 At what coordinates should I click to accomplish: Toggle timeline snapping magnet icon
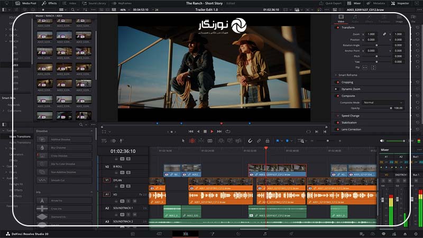click(250, 141)
